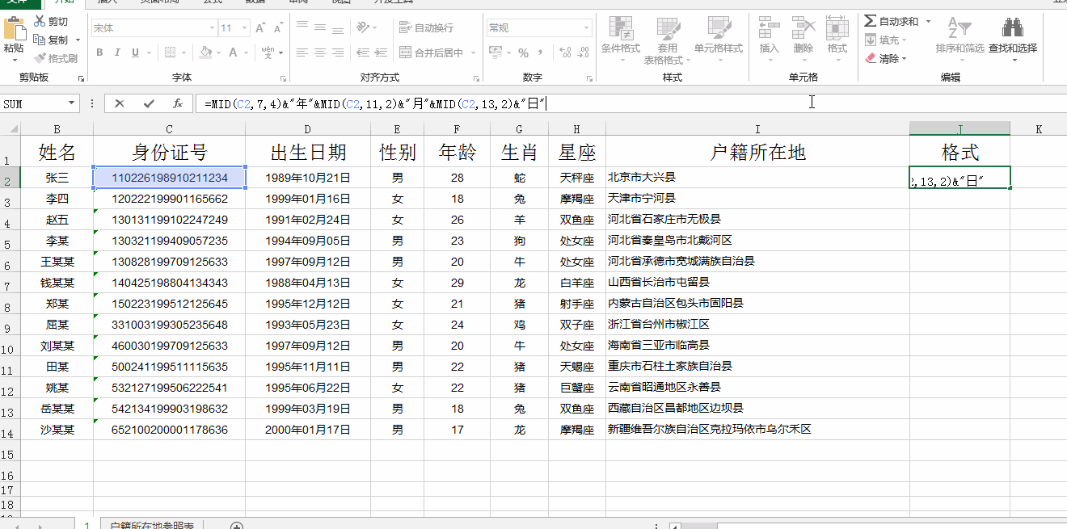Click the phonetic guide (wén) icon
The height and width of the screenshot is (529, 1067).
click(x=268, y=52)
